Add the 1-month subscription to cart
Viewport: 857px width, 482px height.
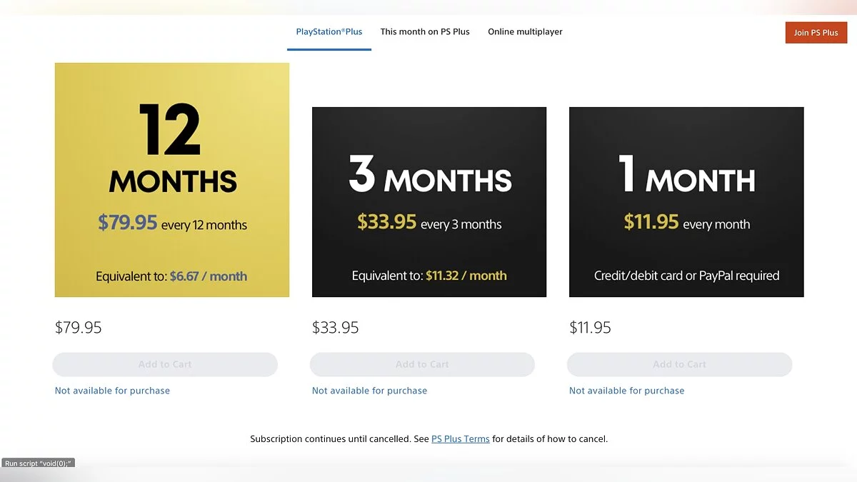pos(679,364)
